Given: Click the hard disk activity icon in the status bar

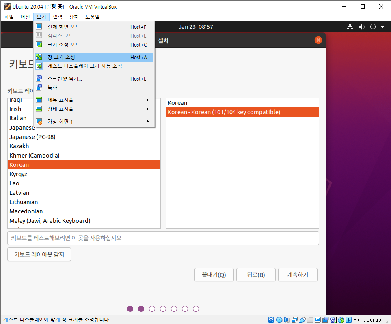Looking at the screenshot, I should pos(271,320).
